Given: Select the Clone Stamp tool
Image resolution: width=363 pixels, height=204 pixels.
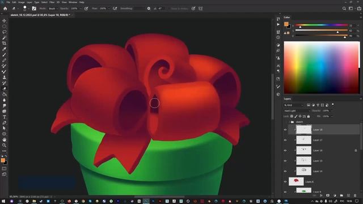Looking at the screenshot, I should [x=4, y=77].
